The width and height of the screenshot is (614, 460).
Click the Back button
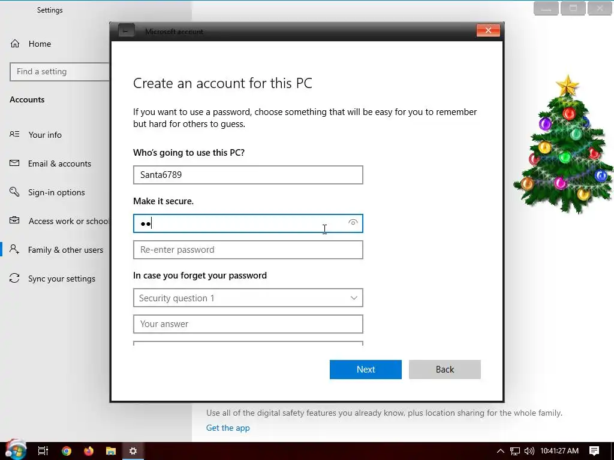click(444, 369)
